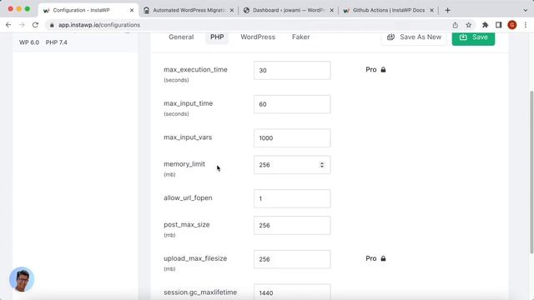Open the extensions puzzle icon
This screenshot has height=300, width=534.
485,25
